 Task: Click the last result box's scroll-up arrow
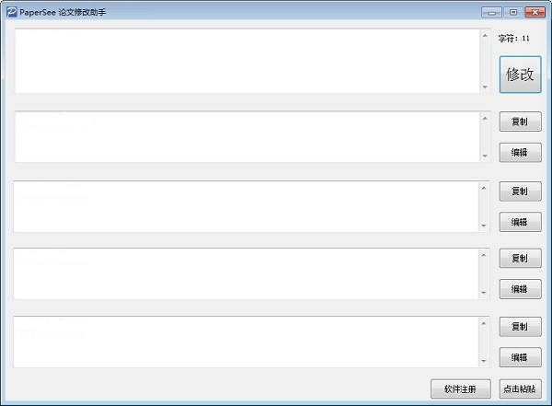coord(485,323)
